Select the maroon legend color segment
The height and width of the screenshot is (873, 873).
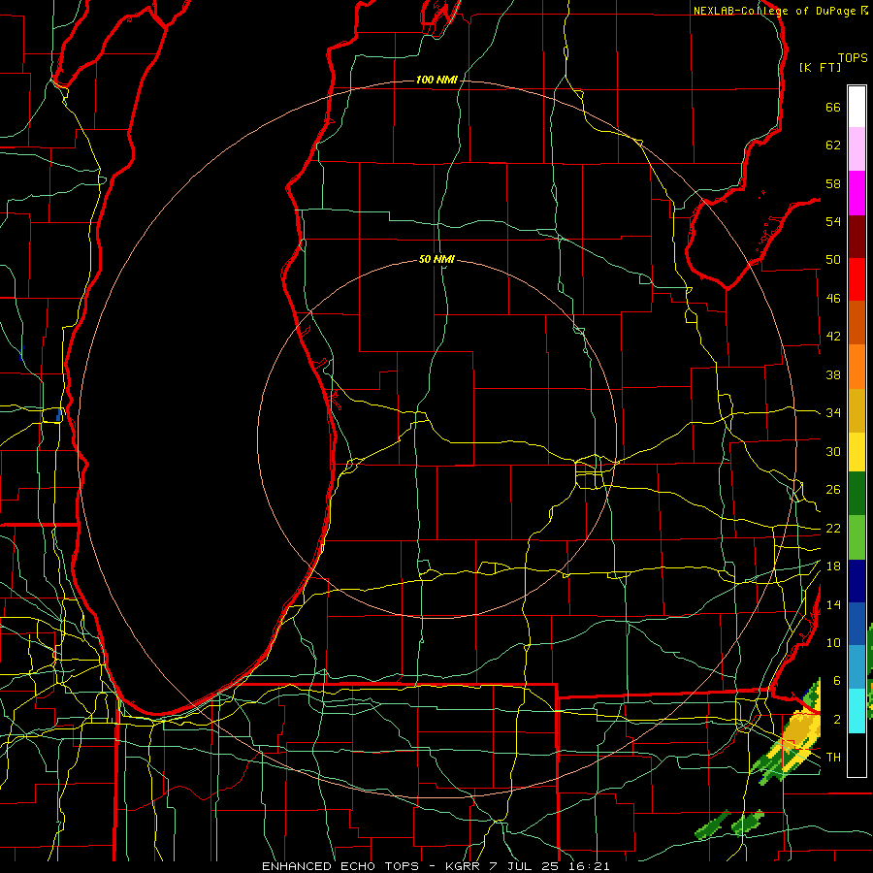857,237
